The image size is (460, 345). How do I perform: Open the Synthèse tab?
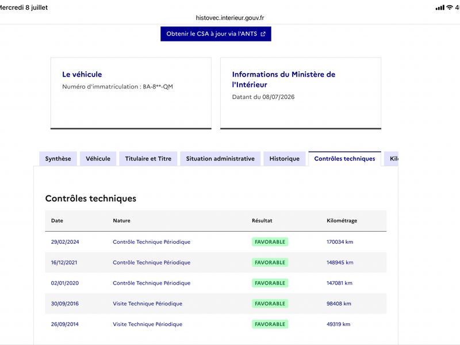(x=58, y=159)
